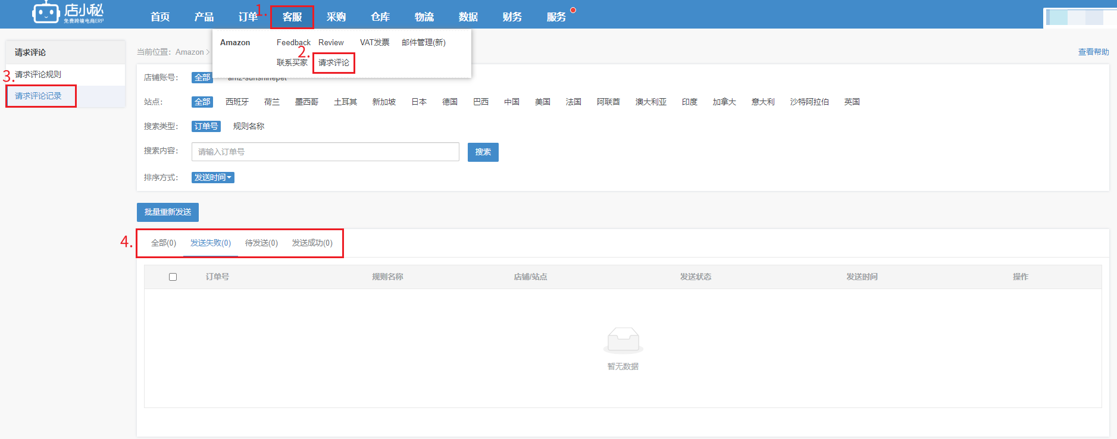1117x439 pixels.
Task: Select 邮件管理(新) in the submenu
Action: pos(424,42)
